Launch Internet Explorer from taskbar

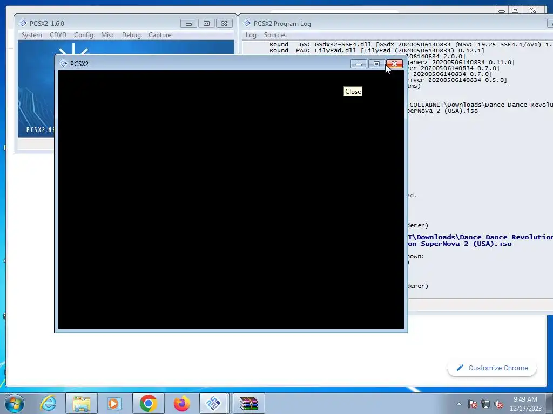tap(48, 403)
